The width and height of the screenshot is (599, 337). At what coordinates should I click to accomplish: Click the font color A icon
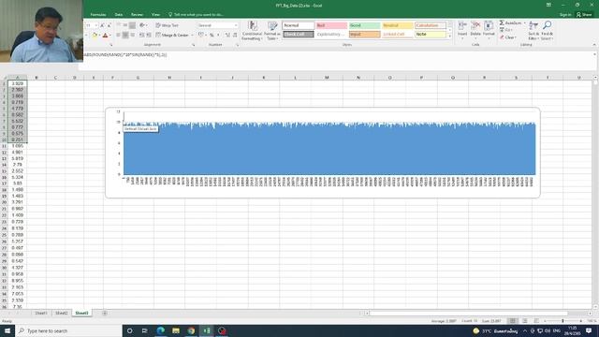point(105,36)
